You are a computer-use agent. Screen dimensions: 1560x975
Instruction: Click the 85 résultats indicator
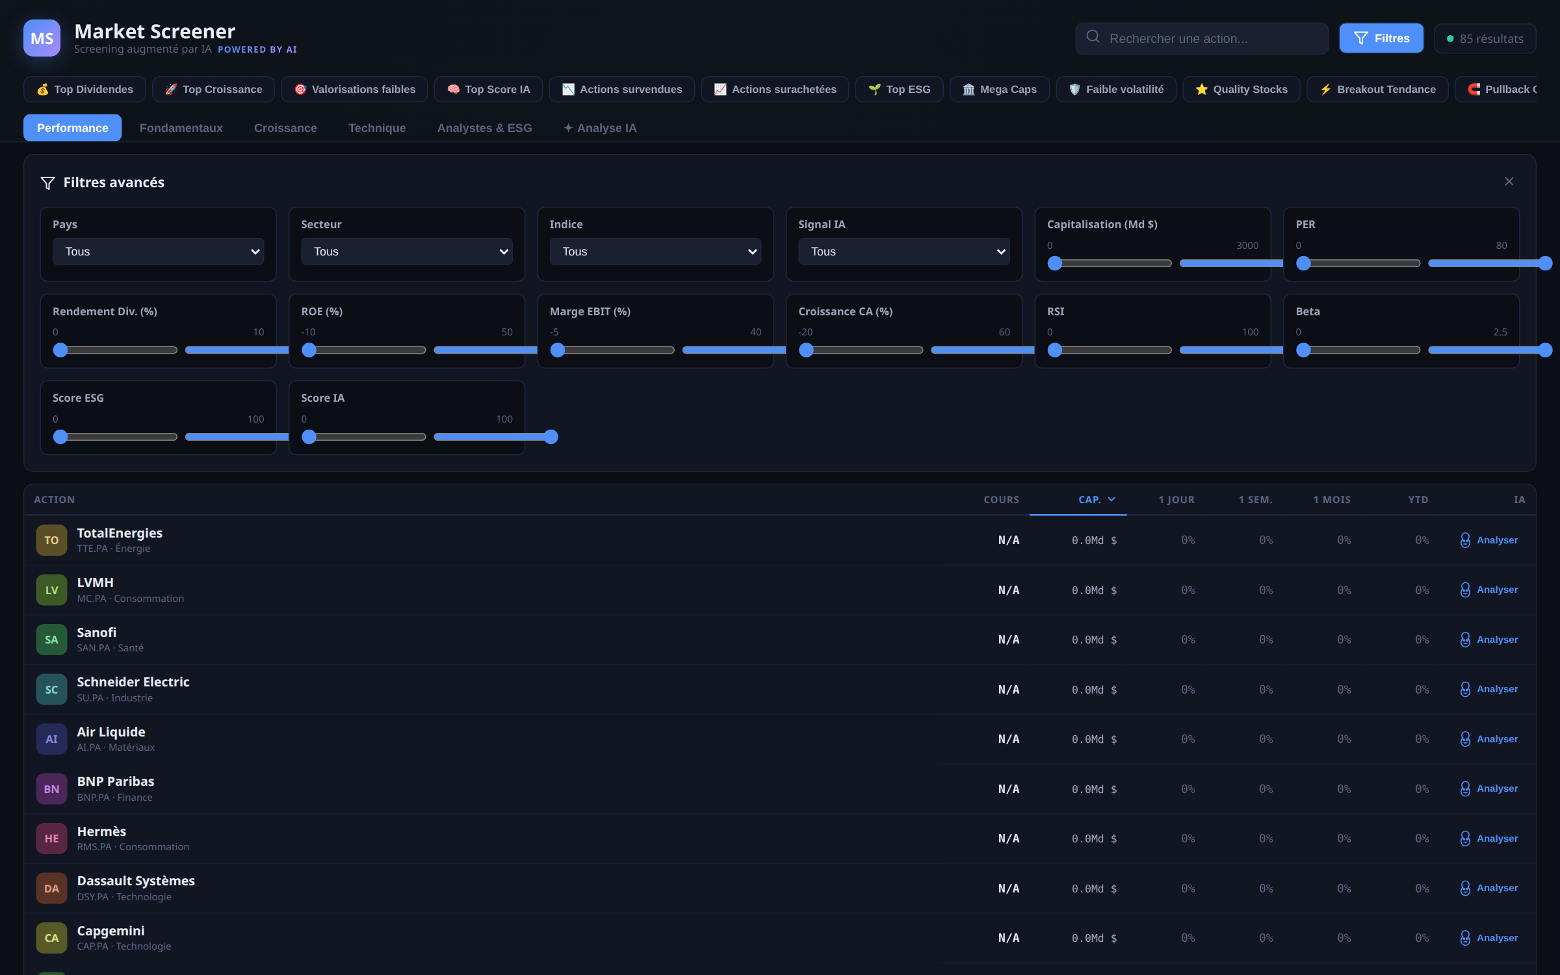[x=1485, y=38]
